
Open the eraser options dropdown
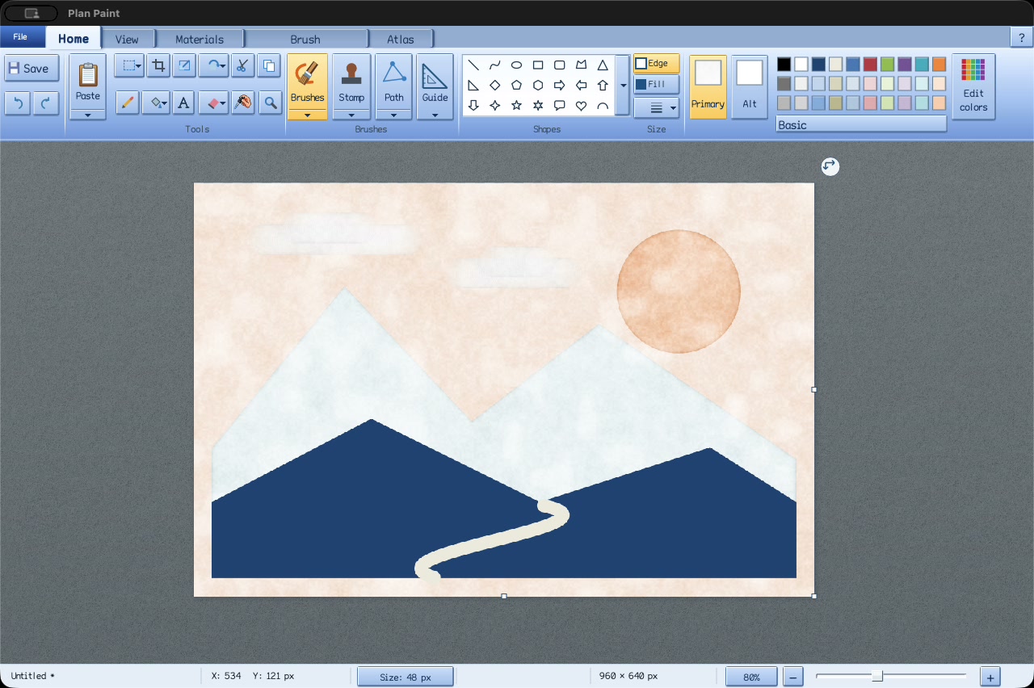point(223,103)
